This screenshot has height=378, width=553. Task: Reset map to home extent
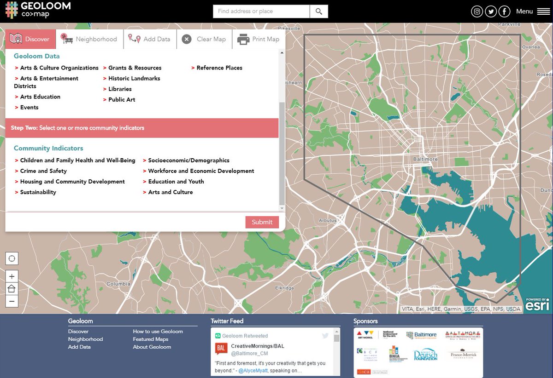[12, 289]
